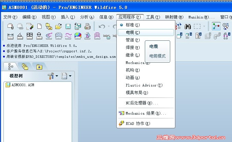The width and height of the screenshot is (232, 142).
Task: Click the new blank file icon
Action: [39, 26]
